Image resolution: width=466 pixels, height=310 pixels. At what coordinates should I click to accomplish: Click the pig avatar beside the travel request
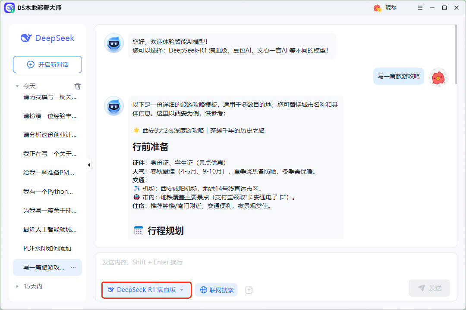[438, 77]
